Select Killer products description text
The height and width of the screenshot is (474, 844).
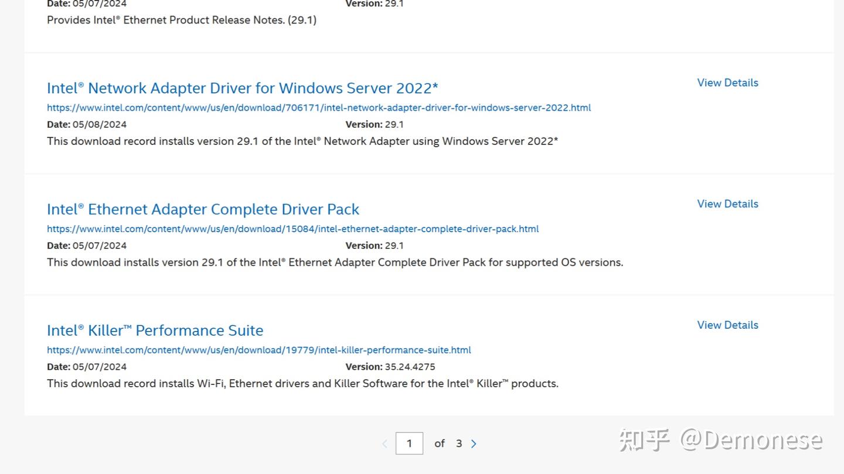pos(302,384)
